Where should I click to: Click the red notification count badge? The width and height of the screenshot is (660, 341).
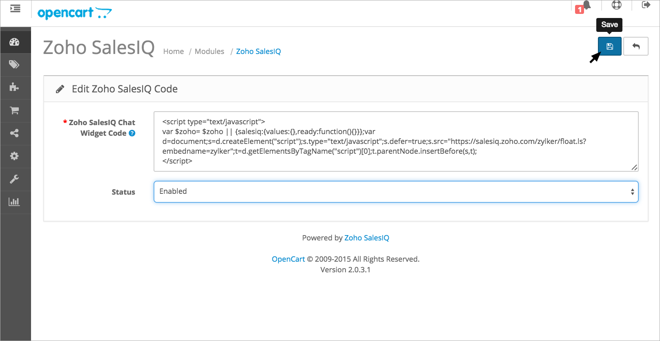[579, 9]
